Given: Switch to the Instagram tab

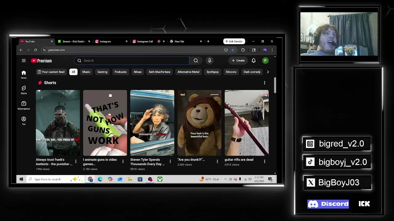Looking at the screenshot, I should point(111,41).
